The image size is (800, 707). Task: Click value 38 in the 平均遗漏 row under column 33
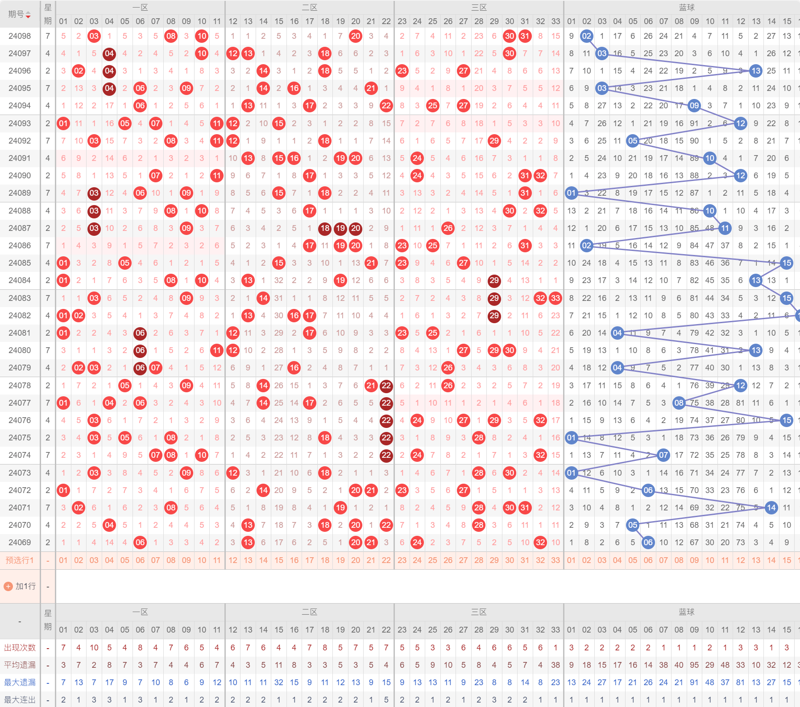(x=555, y=665)
